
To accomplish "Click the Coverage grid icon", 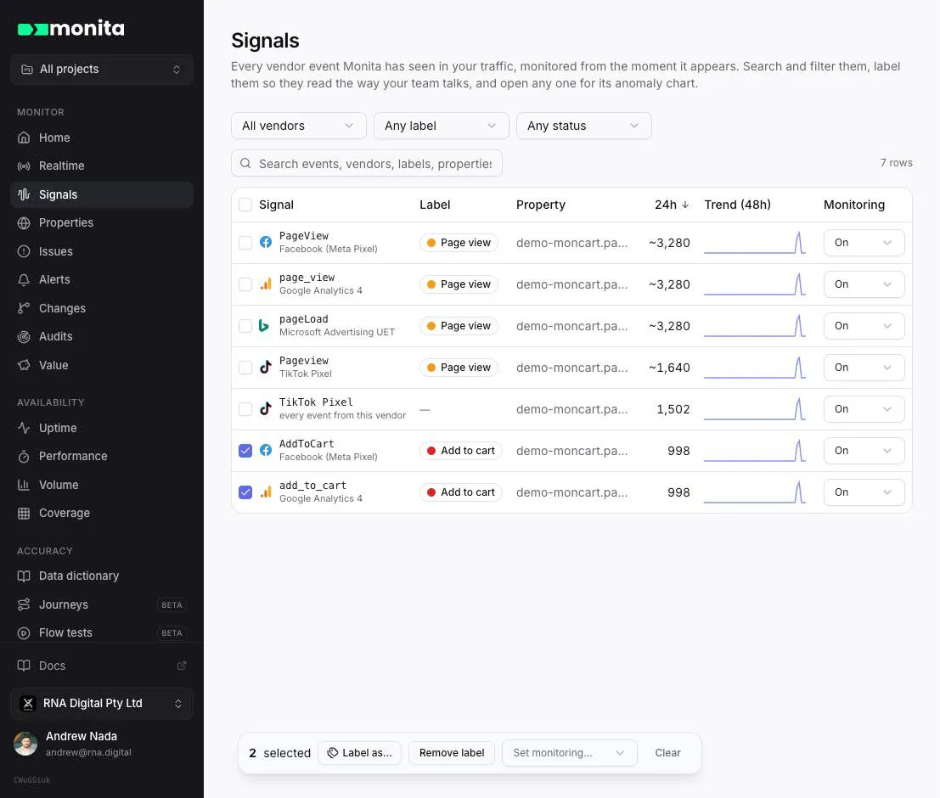I will pos(24,514).
